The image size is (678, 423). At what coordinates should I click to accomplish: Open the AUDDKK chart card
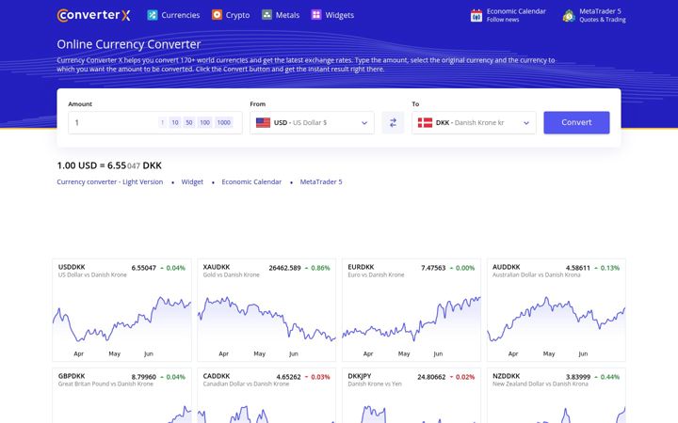click(557, 310)
